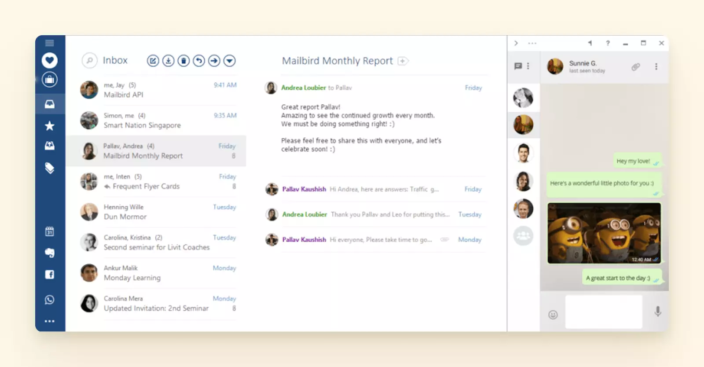Click the heart account icon
The image size is (704, 367).
[x=50, y=60]
